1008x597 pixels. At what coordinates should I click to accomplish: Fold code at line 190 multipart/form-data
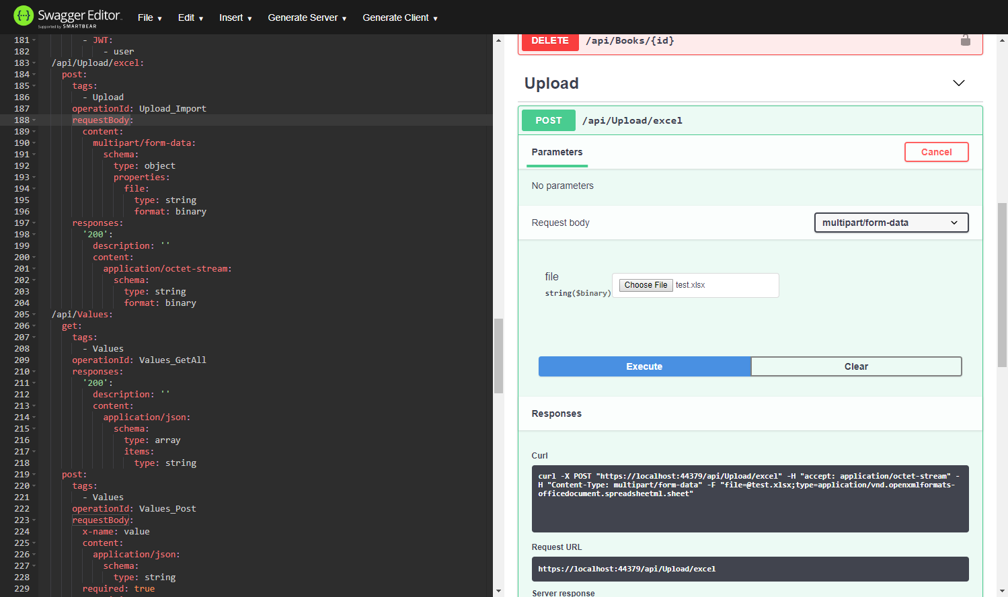pos(34,143)
